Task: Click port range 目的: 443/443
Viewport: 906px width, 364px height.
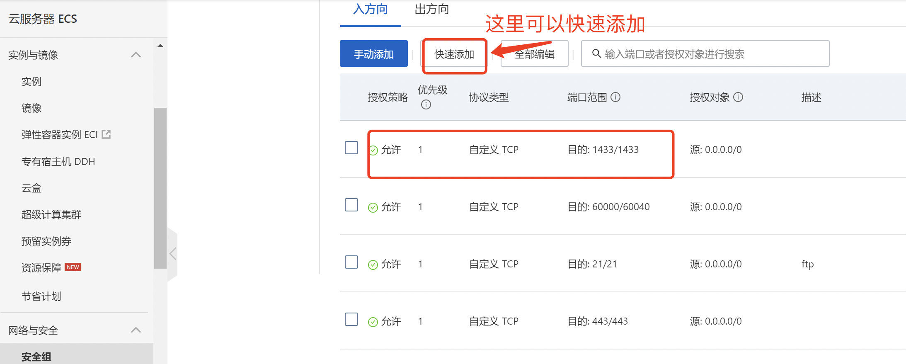Action: click(598, 321)
